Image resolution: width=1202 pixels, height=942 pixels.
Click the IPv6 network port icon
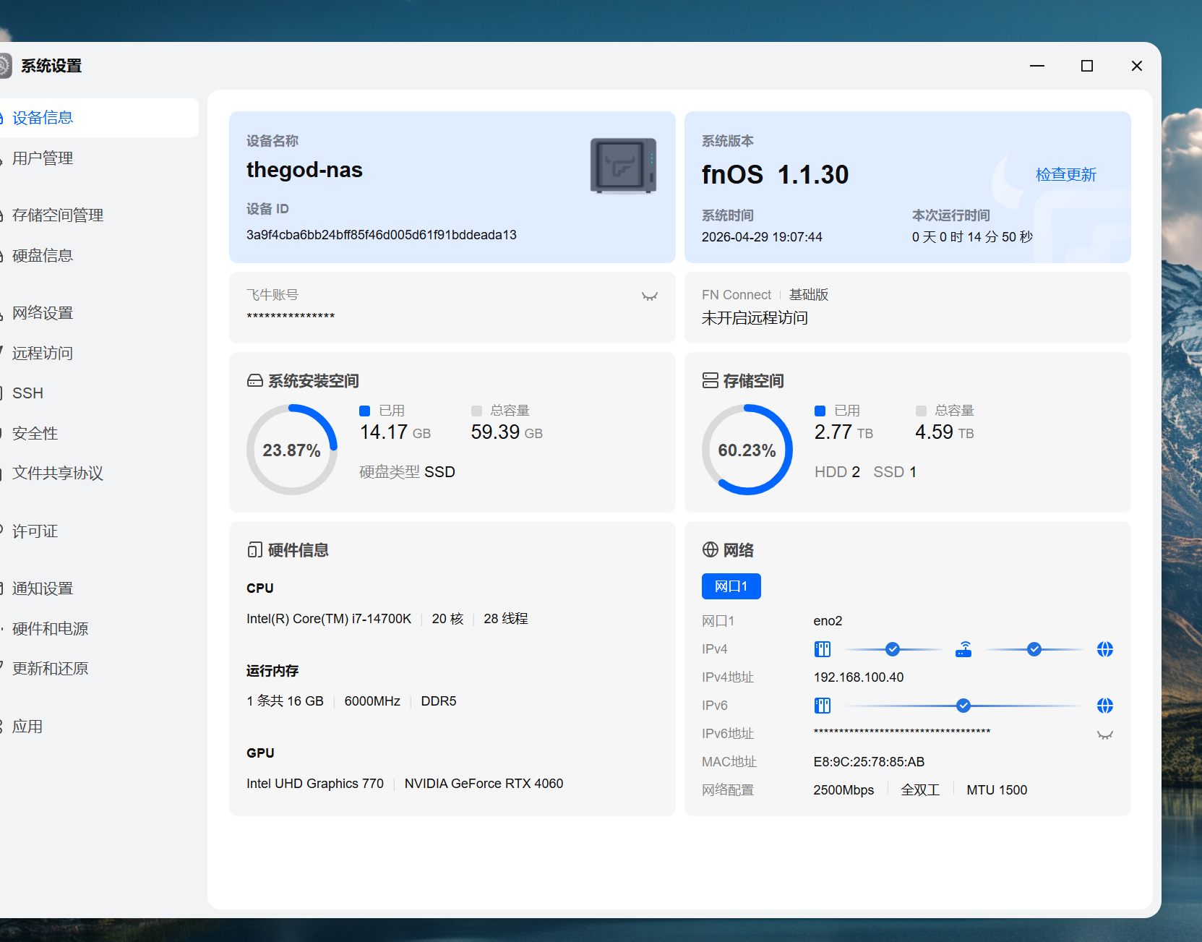823,706
